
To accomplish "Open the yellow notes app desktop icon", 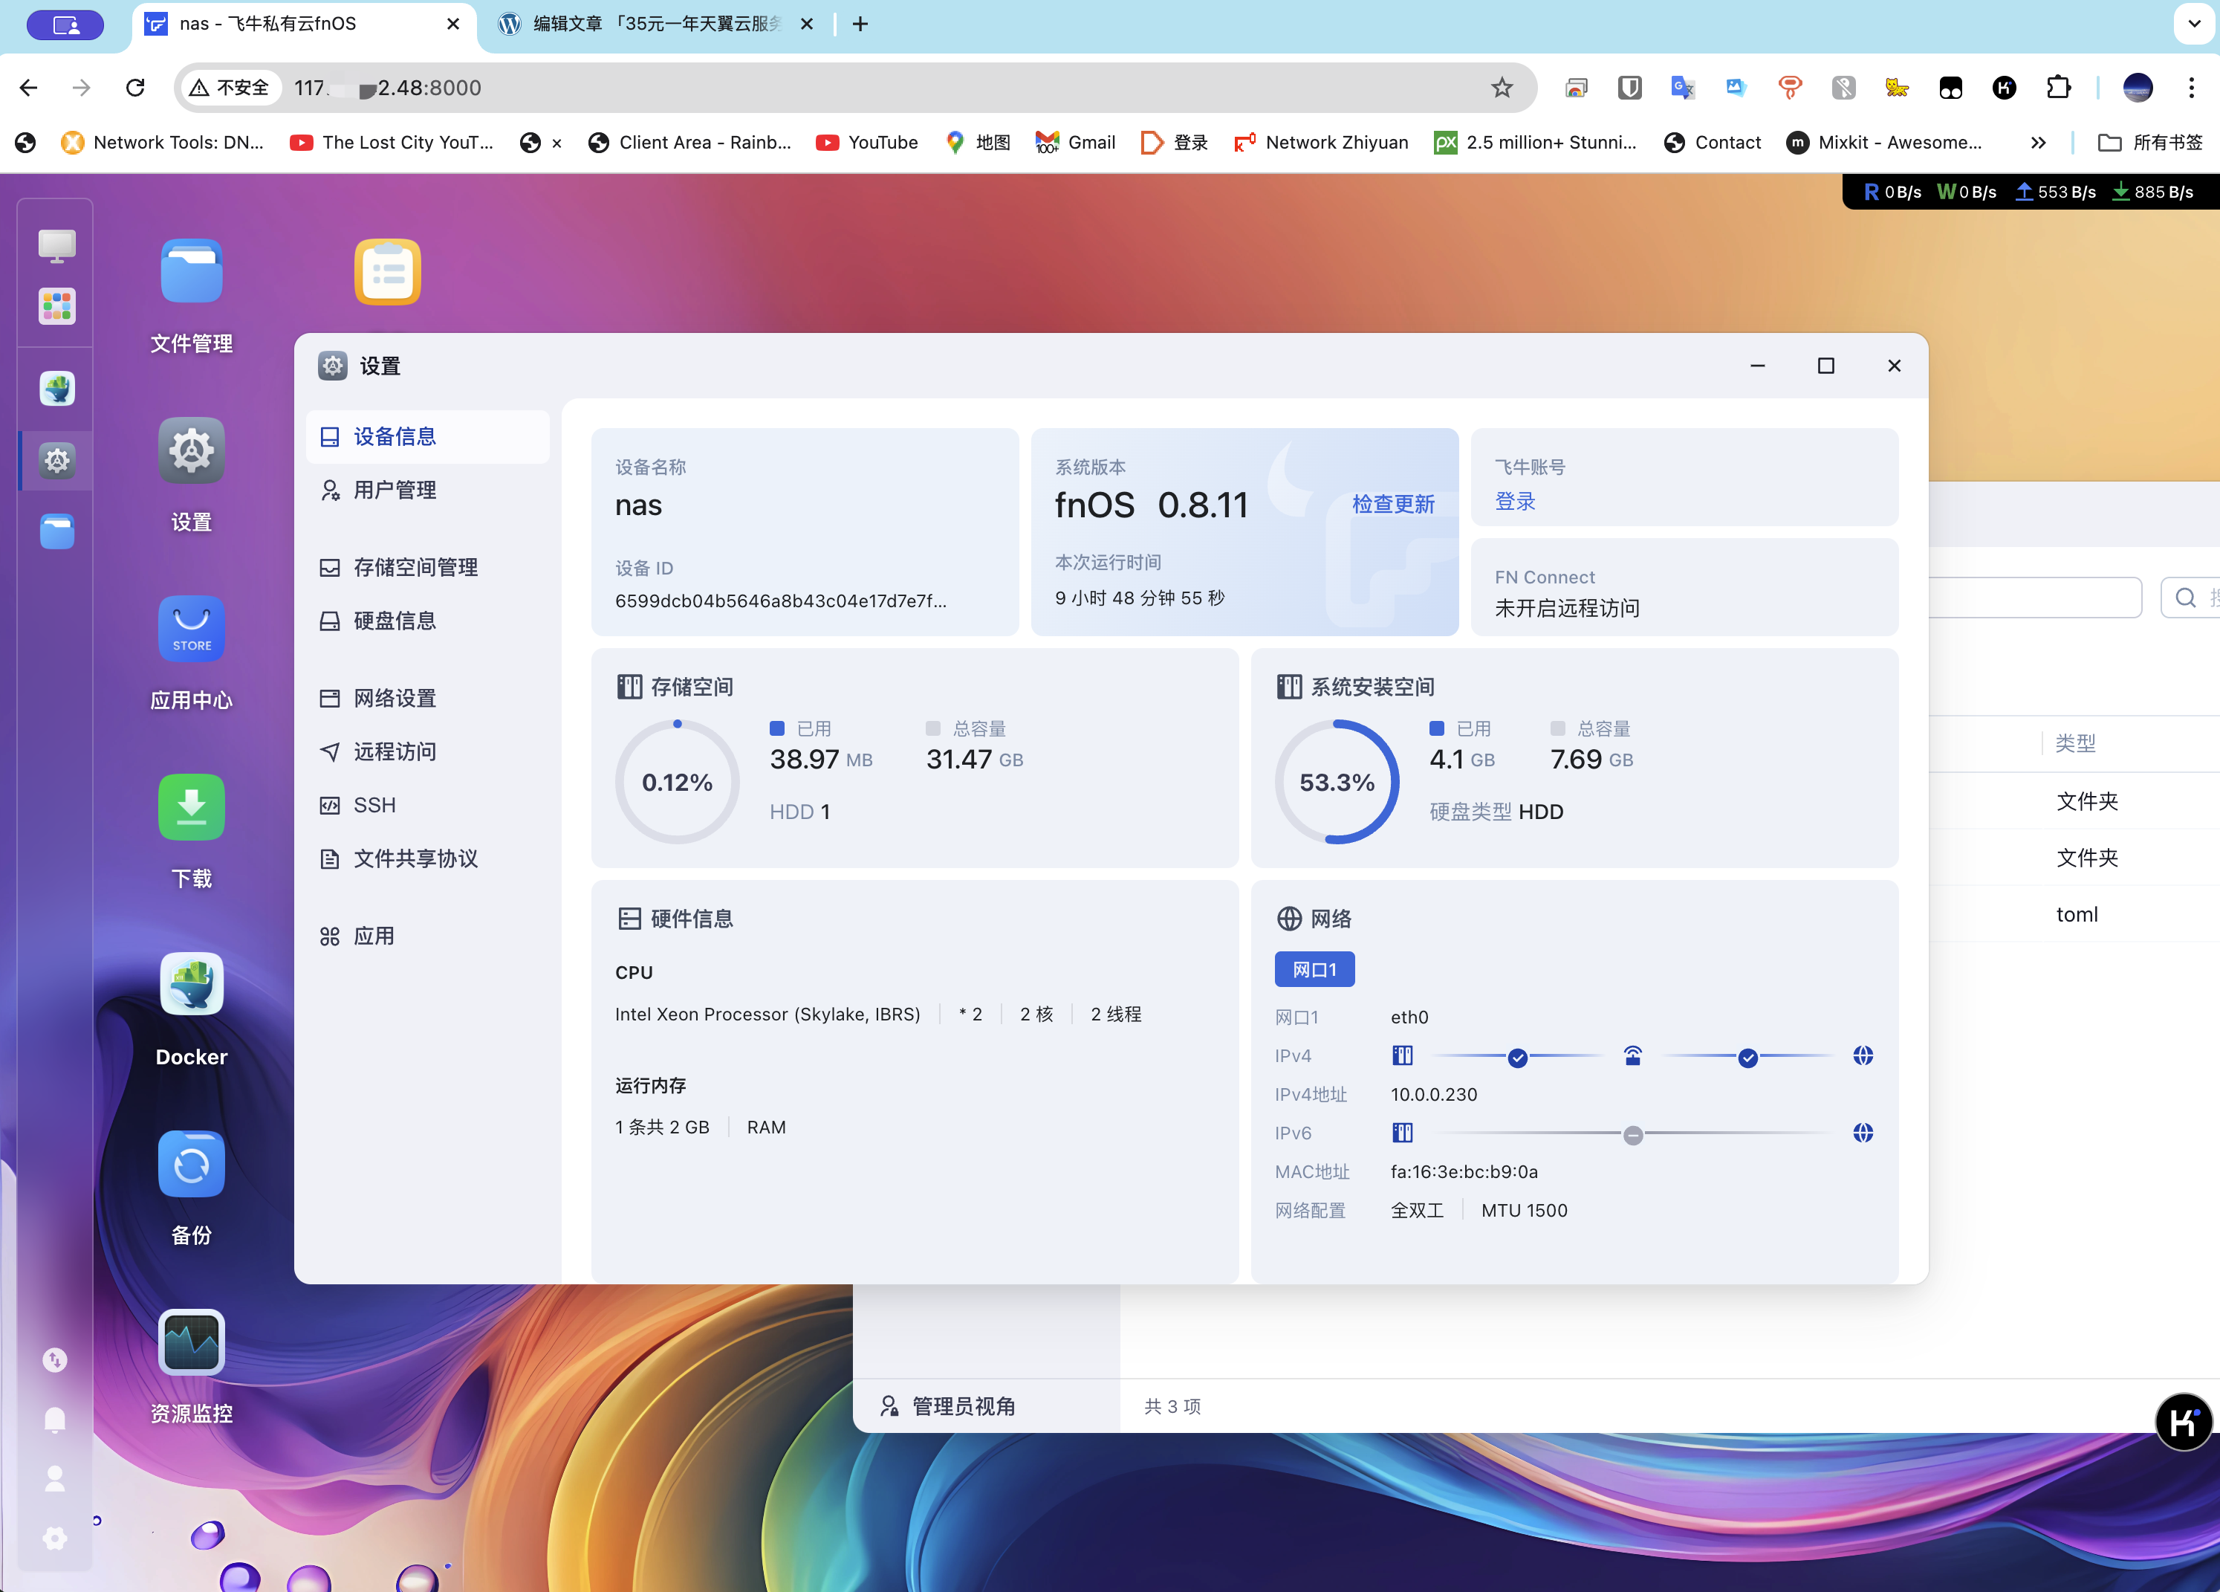I will 388,272.
